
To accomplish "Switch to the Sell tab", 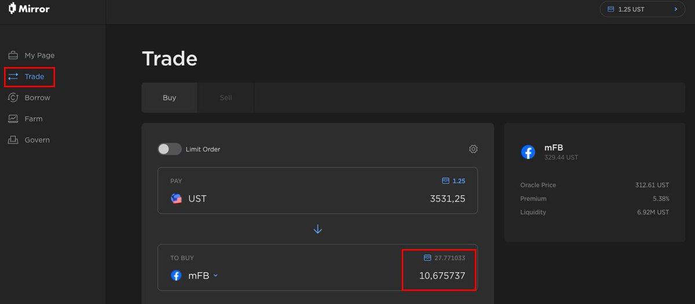I will (x=226, y=97).
